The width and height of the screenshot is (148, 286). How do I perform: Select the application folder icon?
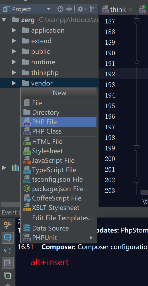(25, 30)
